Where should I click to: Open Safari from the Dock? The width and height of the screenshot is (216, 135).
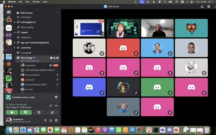coord(23,130)
